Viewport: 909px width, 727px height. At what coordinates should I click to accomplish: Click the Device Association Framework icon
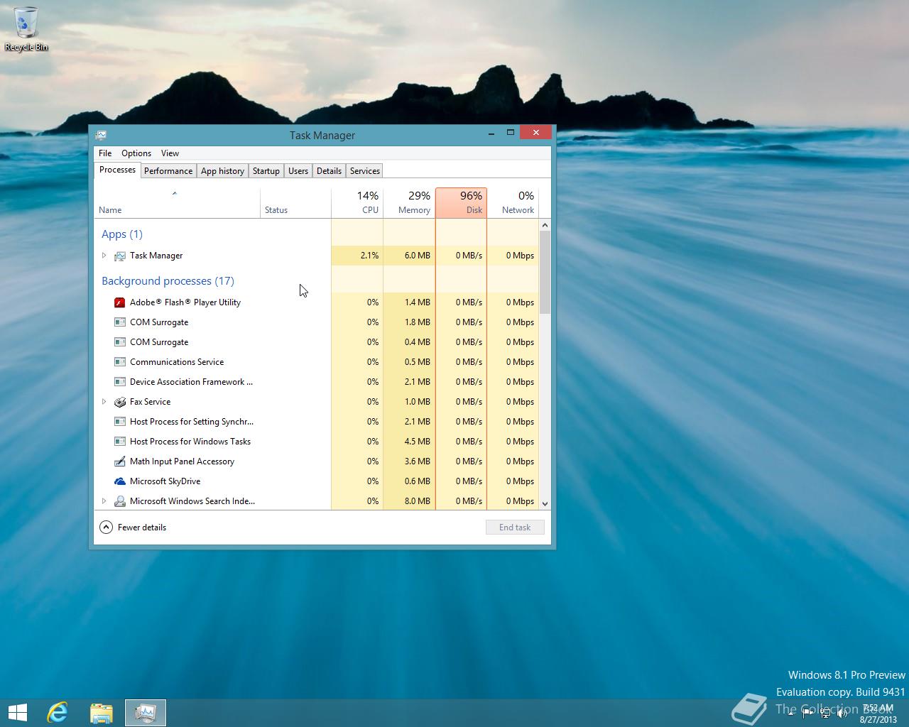pos(120,382)
